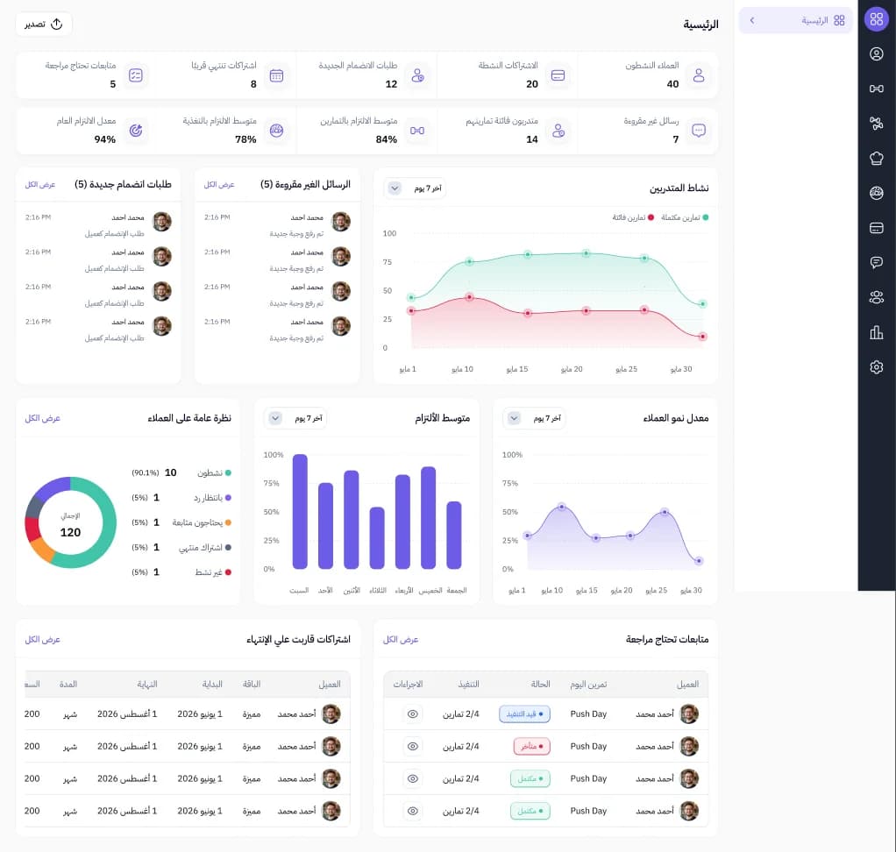896x852 pixels.
Task: Open the user profile icon in the sidebar
Action: point(876,53)
